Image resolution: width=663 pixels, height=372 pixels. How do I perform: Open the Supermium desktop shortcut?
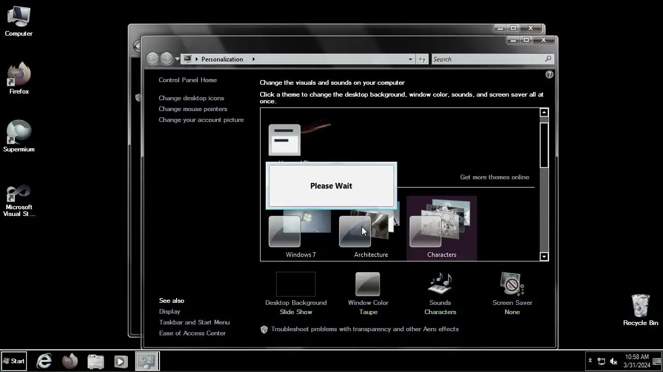pyautogui.click(x=19, y=136)
